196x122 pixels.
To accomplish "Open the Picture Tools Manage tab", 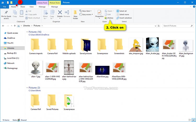I will (x=55, y=7).
